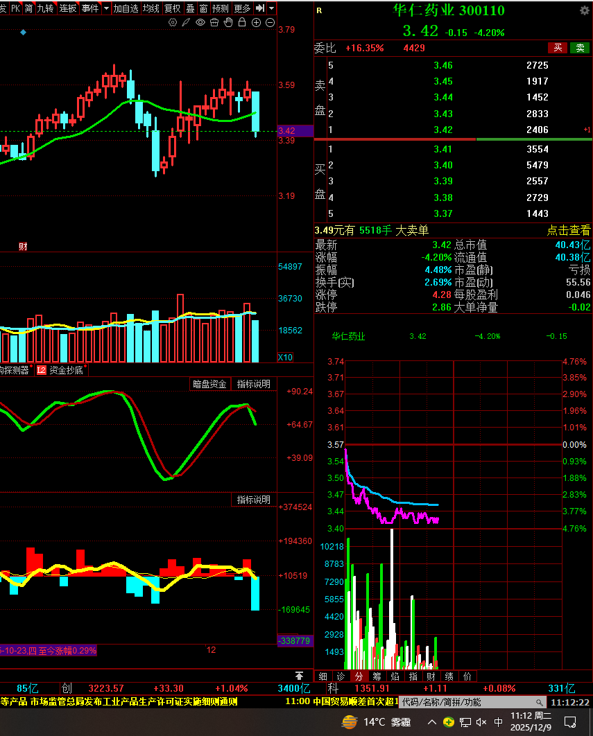The image size is (593, 736).
Task: Select the drawing pen tool icon
Action: [186, 22]
